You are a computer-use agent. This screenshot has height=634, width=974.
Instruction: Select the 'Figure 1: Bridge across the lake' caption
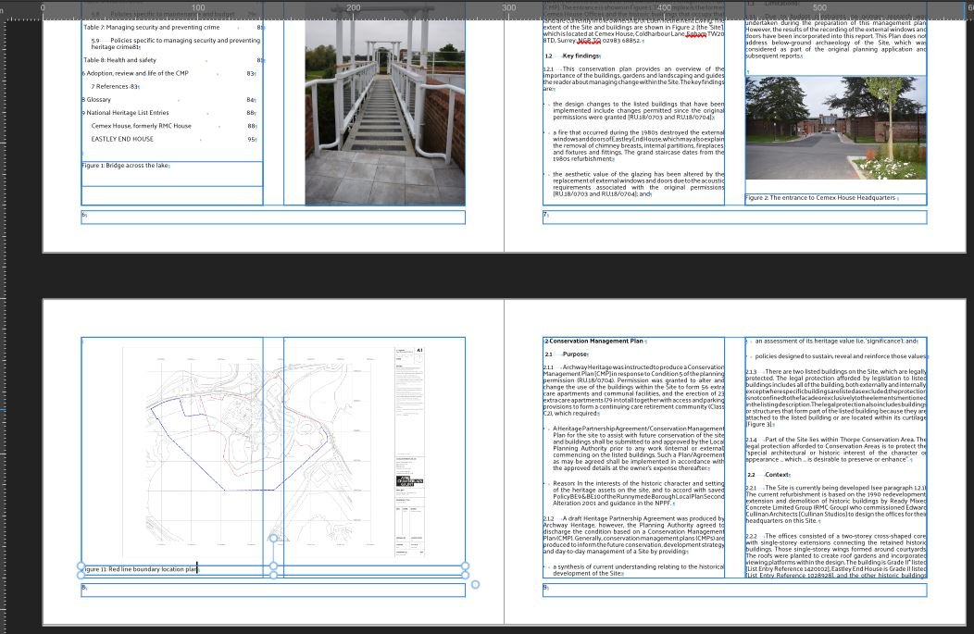(126, 166)
